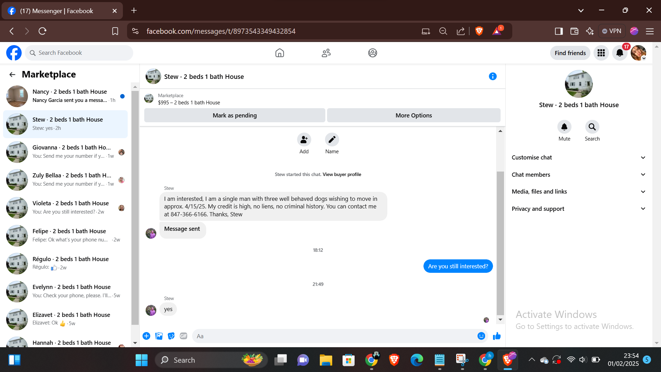Image resolution: width=661 pixels, height=372 pixels.
Task: Open the sticker chooser icon
Action: (171, 336)
